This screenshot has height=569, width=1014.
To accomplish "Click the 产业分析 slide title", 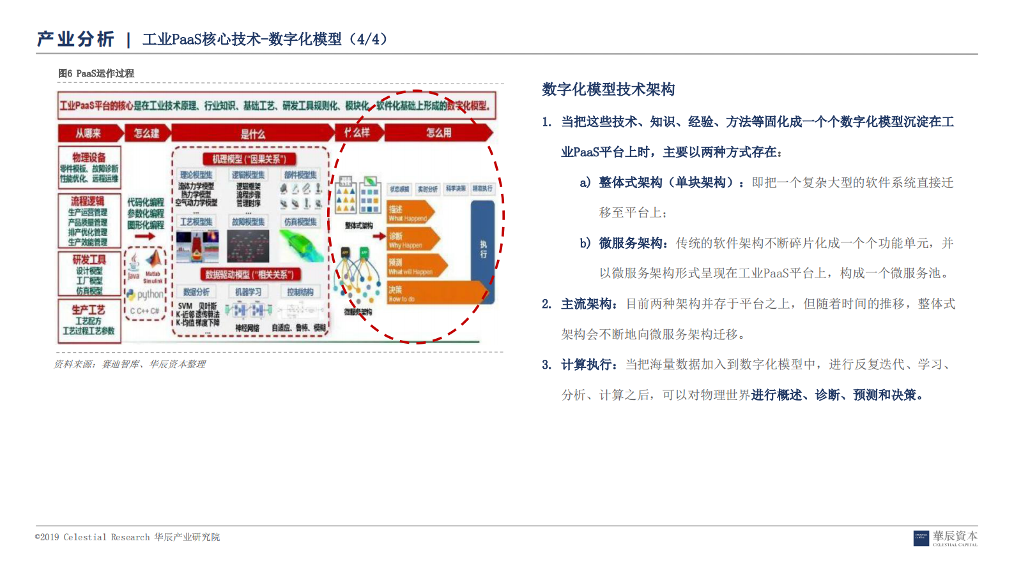I will tap(75, 39).
